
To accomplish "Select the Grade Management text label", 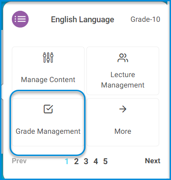I will coord(48,131).
